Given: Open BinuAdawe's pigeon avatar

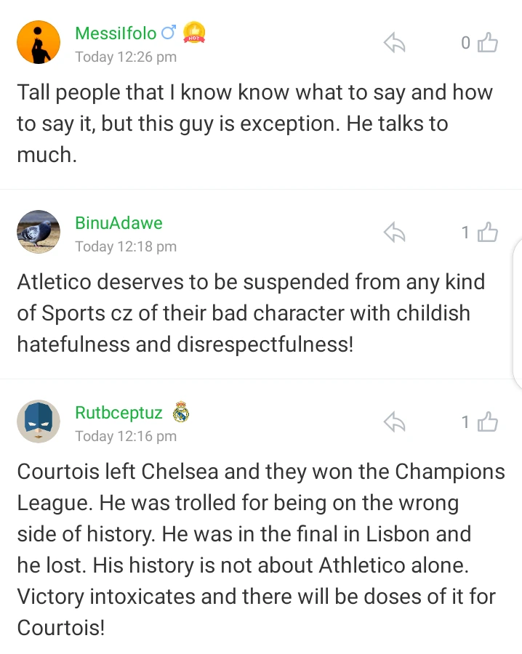Looking at the screenshot, I should [39, 232].
